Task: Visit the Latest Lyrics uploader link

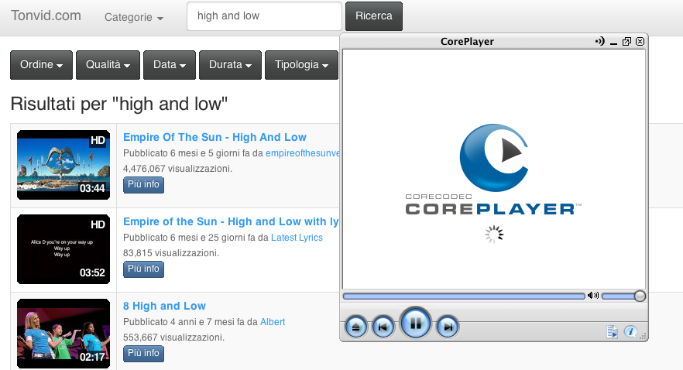Action: (297, 238)
